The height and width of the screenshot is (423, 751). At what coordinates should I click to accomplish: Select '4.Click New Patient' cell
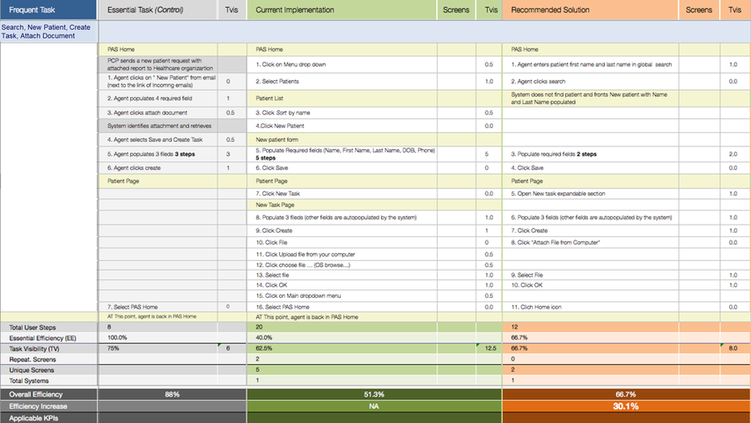(342, 126)
